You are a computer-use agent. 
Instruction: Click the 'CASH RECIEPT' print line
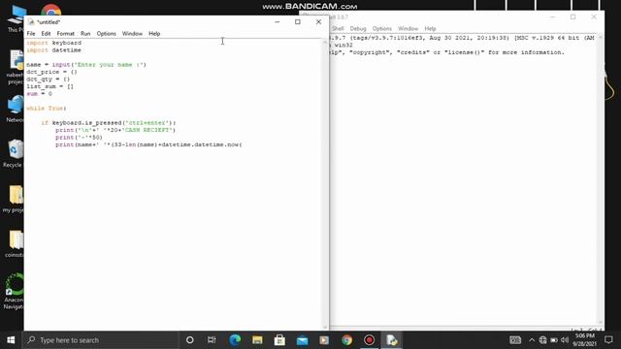(115, 130)
